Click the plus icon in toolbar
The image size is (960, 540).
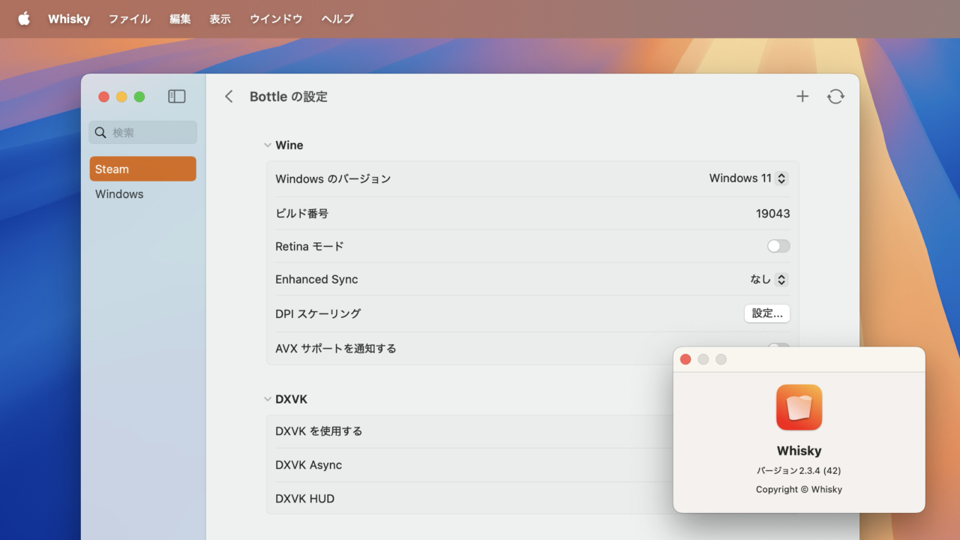pos(802,96)
